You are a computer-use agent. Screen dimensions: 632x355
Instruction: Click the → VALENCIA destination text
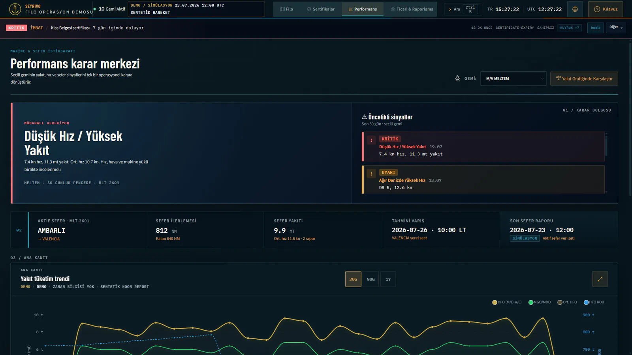(49, 239)
